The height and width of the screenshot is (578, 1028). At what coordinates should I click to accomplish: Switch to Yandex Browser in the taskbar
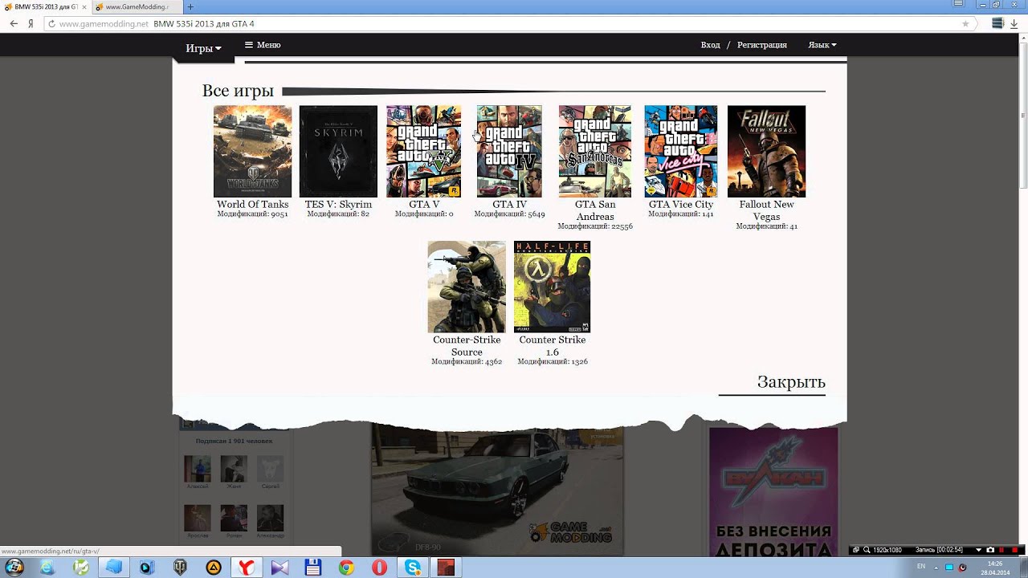(247, 568)
